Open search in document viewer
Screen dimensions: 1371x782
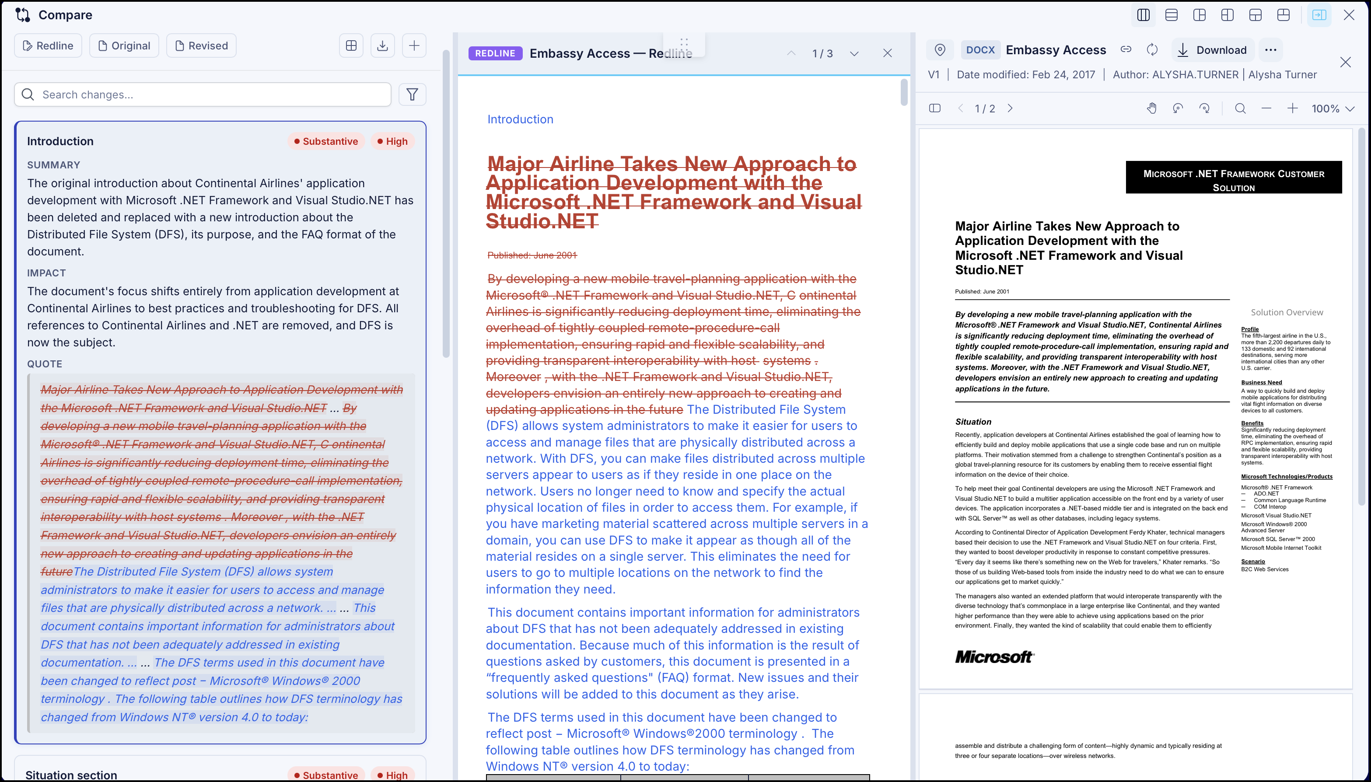1240,108
